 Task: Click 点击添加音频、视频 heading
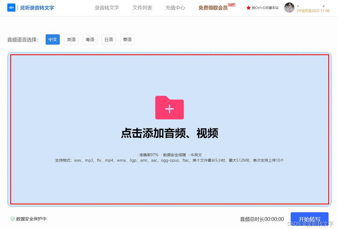point(170,133)
